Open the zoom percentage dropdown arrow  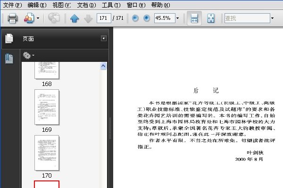(x=178, y=18)
